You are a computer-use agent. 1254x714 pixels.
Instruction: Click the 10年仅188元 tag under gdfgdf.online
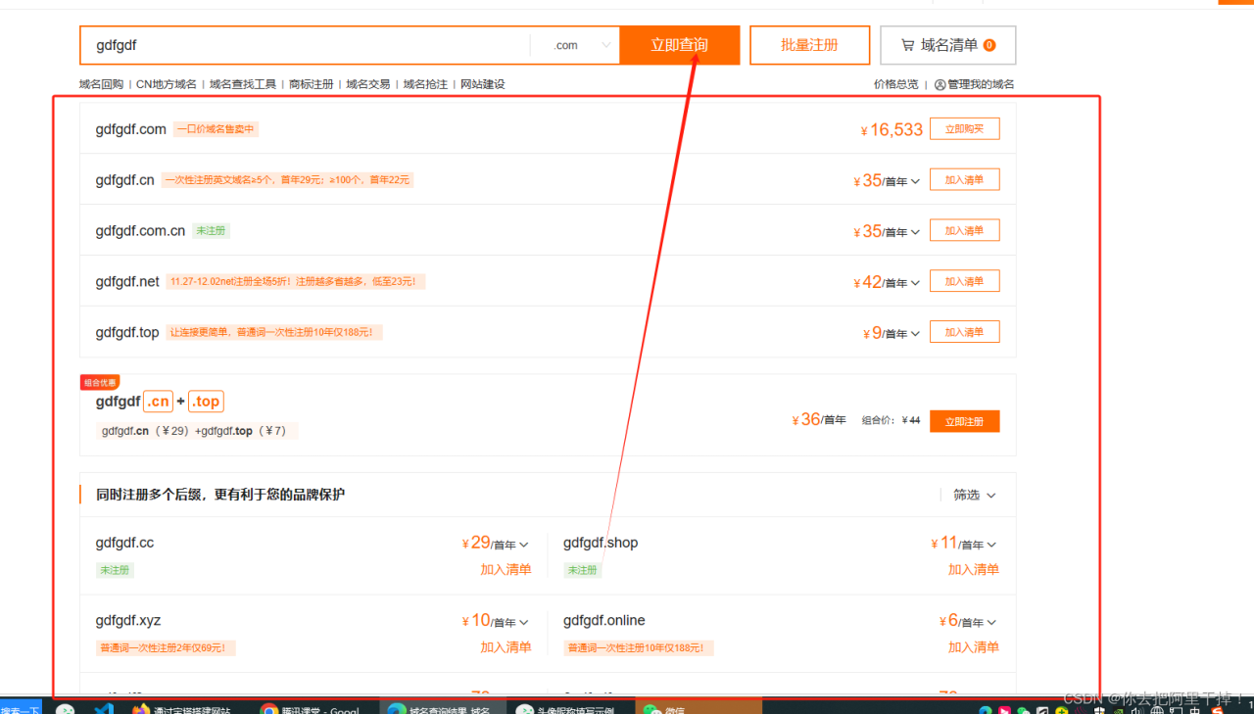pos(639,648)
